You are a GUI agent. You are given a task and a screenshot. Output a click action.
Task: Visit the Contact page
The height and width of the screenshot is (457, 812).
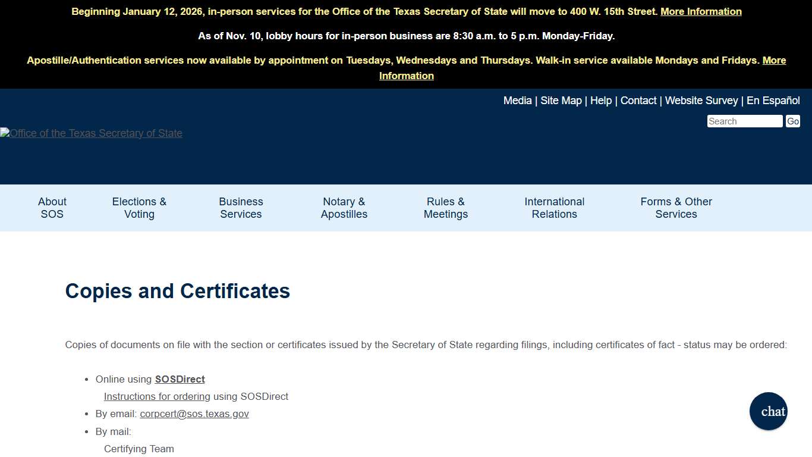[638, 101]
